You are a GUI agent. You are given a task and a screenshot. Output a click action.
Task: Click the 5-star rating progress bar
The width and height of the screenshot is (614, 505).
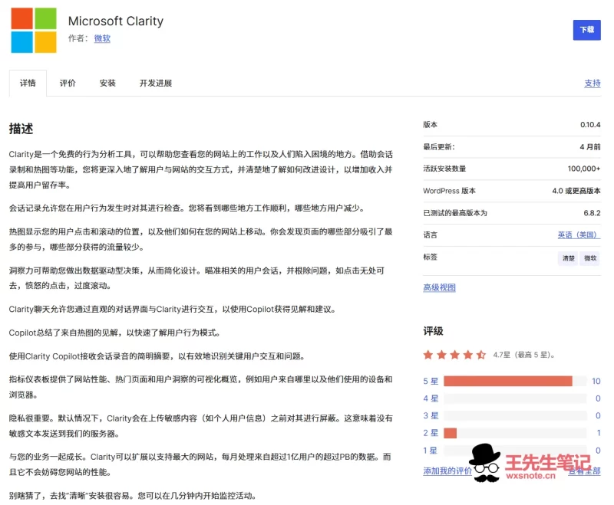tap(515, 381)
